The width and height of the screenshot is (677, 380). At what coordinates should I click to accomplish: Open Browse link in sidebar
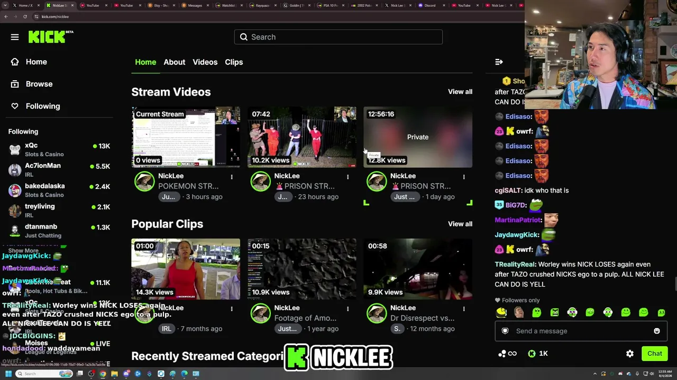click(39, 84)
